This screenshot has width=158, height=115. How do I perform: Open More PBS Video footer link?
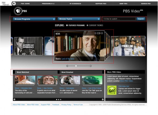click(33, 104)
